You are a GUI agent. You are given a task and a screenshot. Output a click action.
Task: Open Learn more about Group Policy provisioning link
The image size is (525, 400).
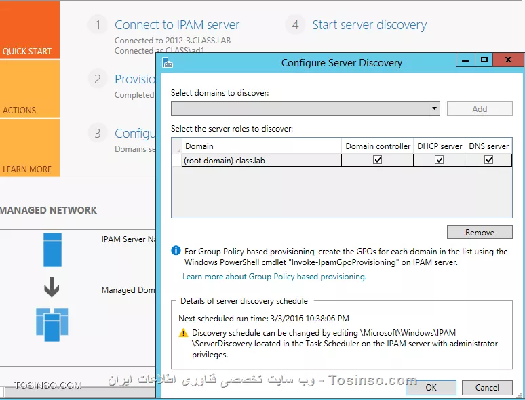(x=274, y=277)
